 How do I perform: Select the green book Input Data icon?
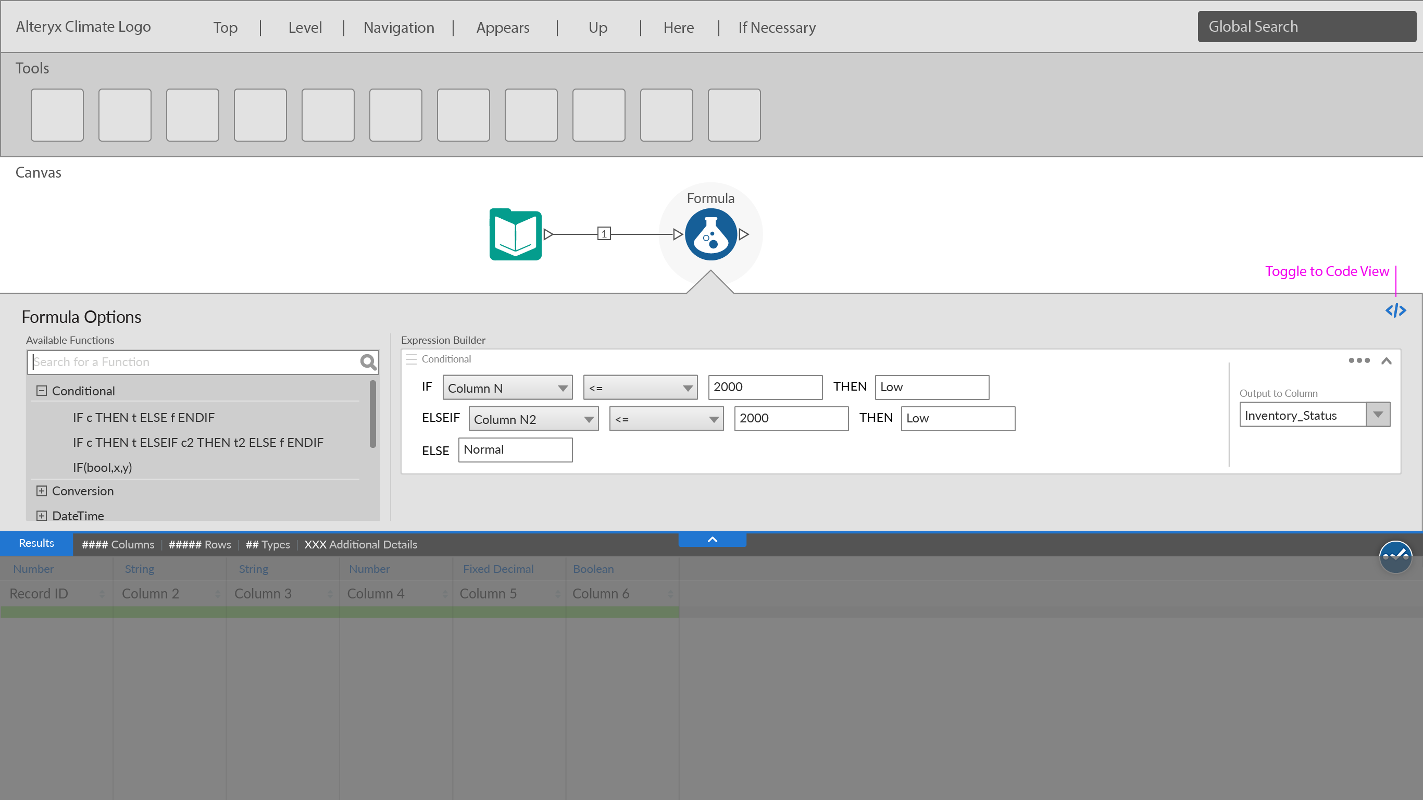pos(515,234)
